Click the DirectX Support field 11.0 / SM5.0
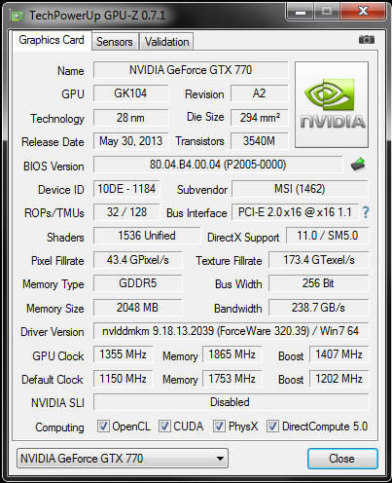This screenshot has height=483, width=392. [x=328, y=236]
